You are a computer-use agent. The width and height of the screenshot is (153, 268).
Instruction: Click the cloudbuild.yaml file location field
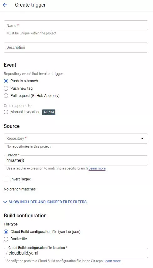point(76,253)
